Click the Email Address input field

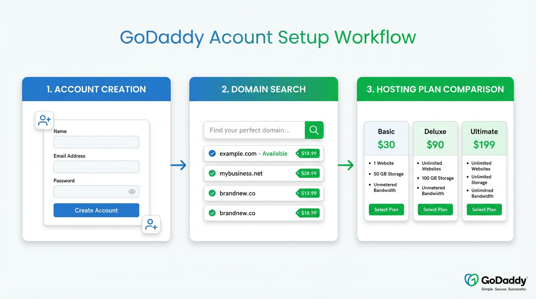tap(96, 167)
